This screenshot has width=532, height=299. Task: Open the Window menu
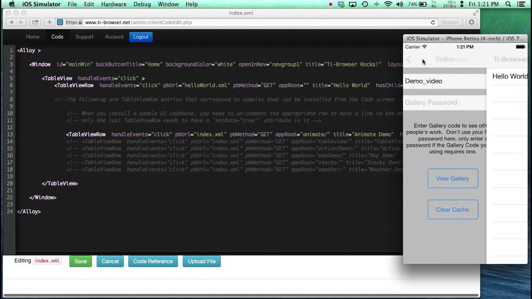tap(168, 4)
